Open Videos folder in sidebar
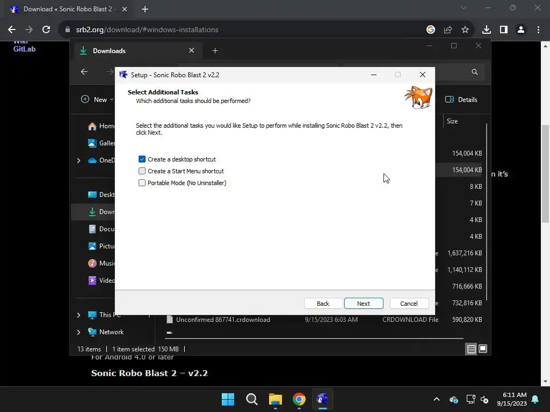The width and height of the screenshot is (550, 412). point(101,280)
